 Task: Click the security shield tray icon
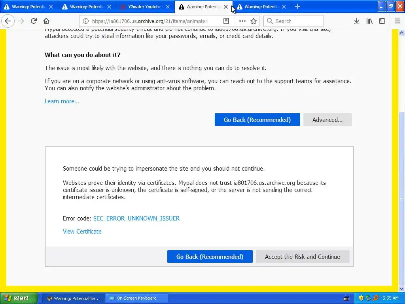361,298
